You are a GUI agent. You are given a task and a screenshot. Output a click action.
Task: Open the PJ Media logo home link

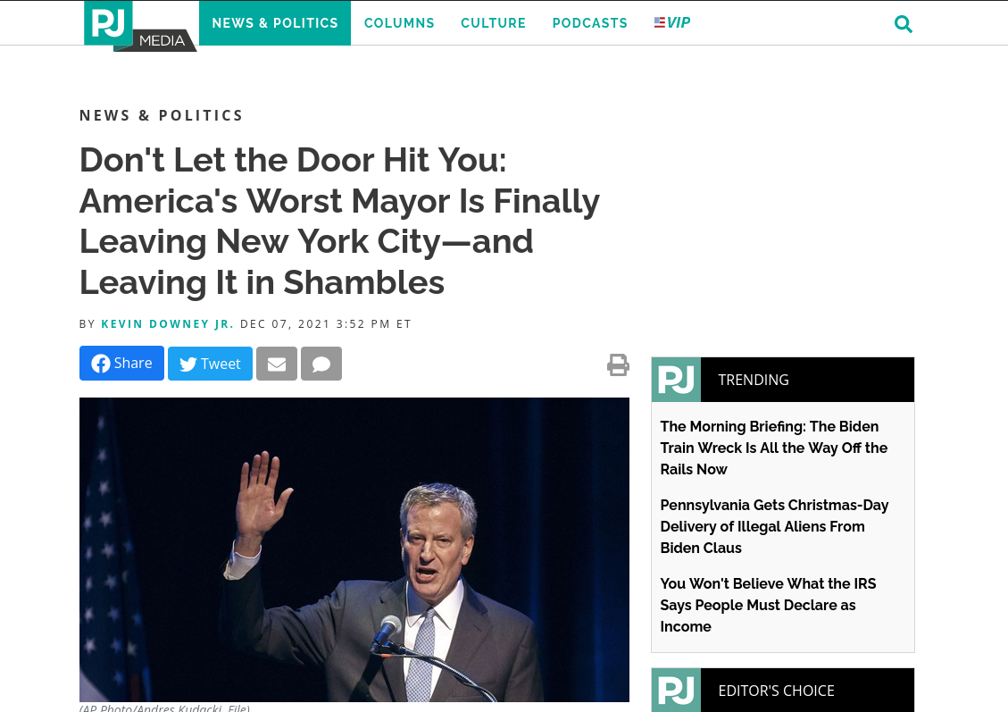[139, 27]
